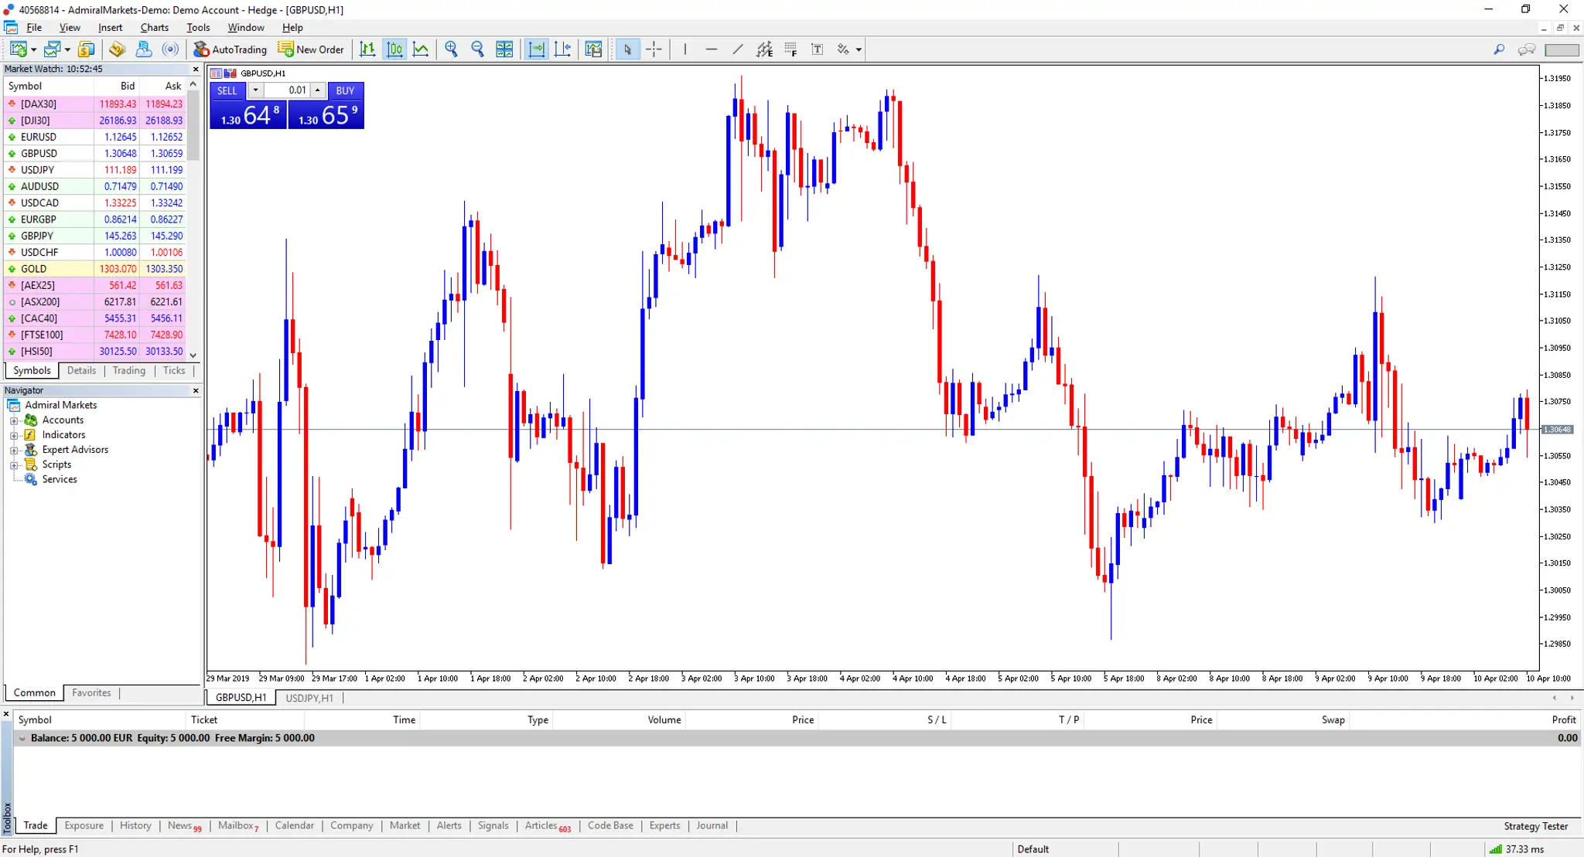The height and width of the screenshot is (857, 1584).
Task: Open the Insert menu
Action: [x=110, y=27]
